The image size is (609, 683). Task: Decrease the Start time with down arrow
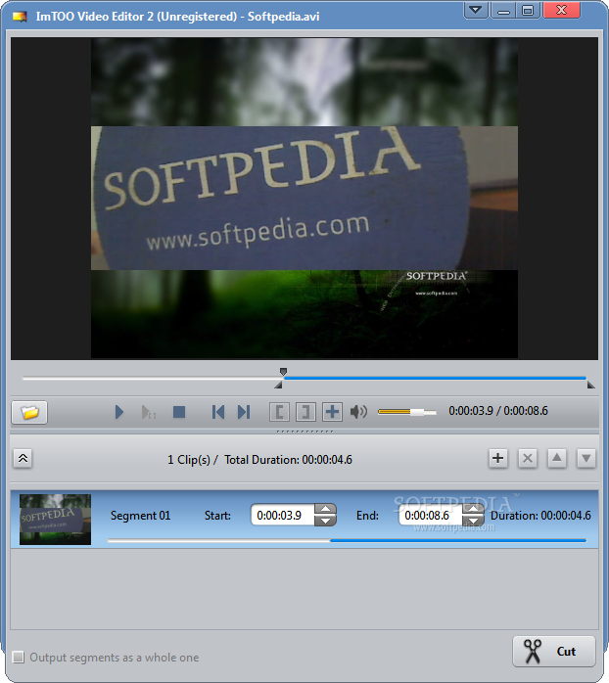325,521
